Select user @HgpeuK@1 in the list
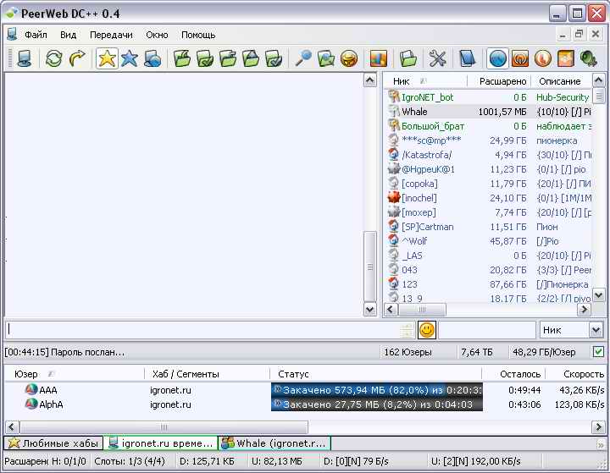 coord(490,169)
